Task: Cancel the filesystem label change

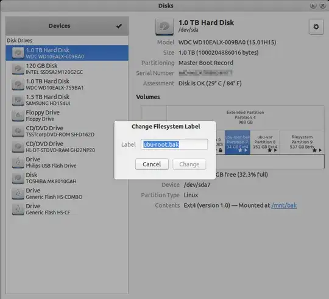Action: point(152,164)
